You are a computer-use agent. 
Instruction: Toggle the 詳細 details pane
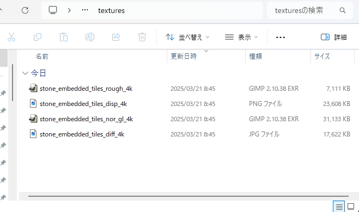pos(333,37)
